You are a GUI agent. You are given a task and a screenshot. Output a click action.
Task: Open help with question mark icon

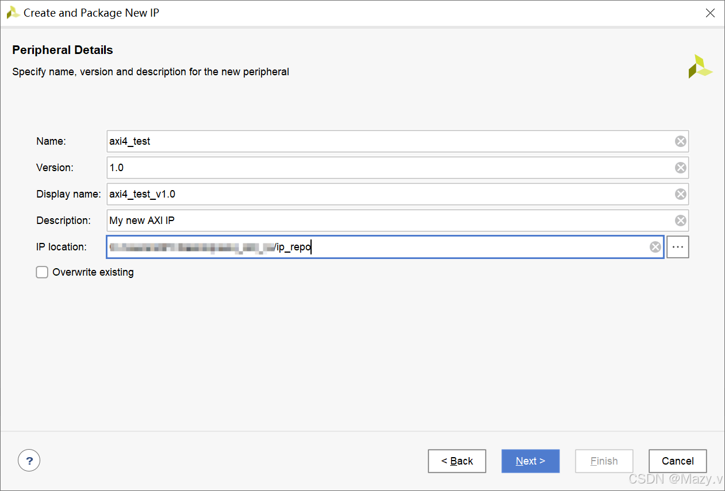tap(29, 460)
